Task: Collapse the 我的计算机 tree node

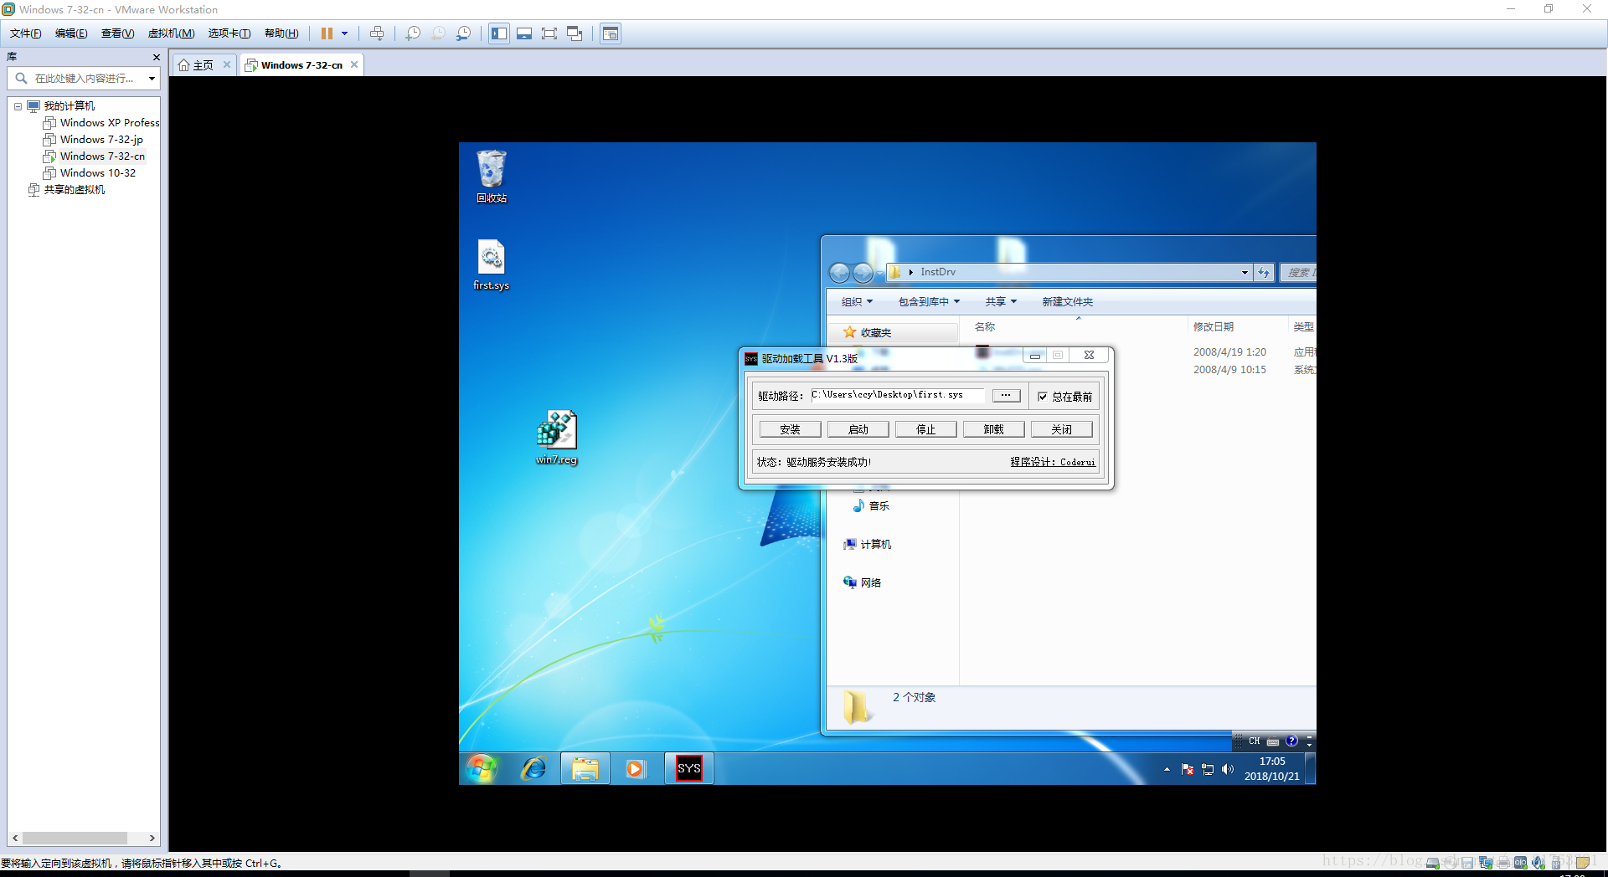Action: click(18, 106)
